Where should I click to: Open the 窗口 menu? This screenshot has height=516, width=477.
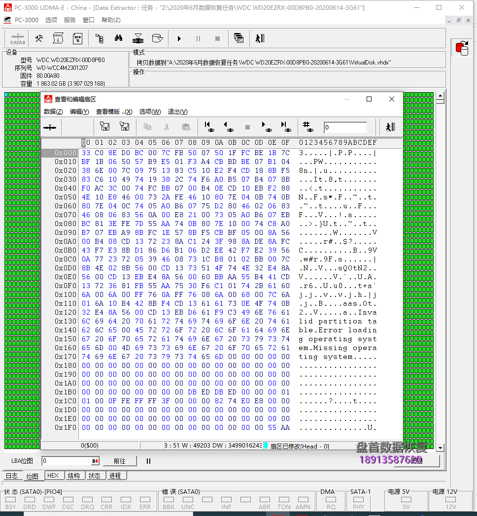pyautogui.click(x=89, y=20)
